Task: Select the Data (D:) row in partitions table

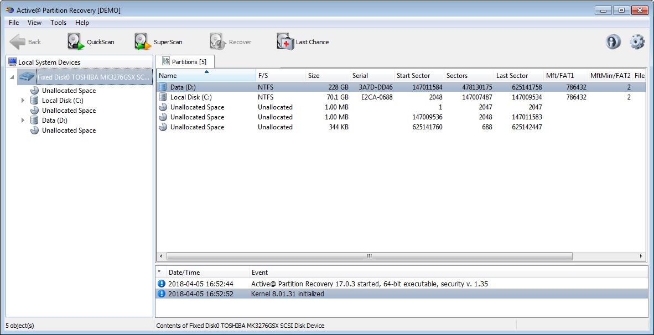Action: (x=401, y=87)
